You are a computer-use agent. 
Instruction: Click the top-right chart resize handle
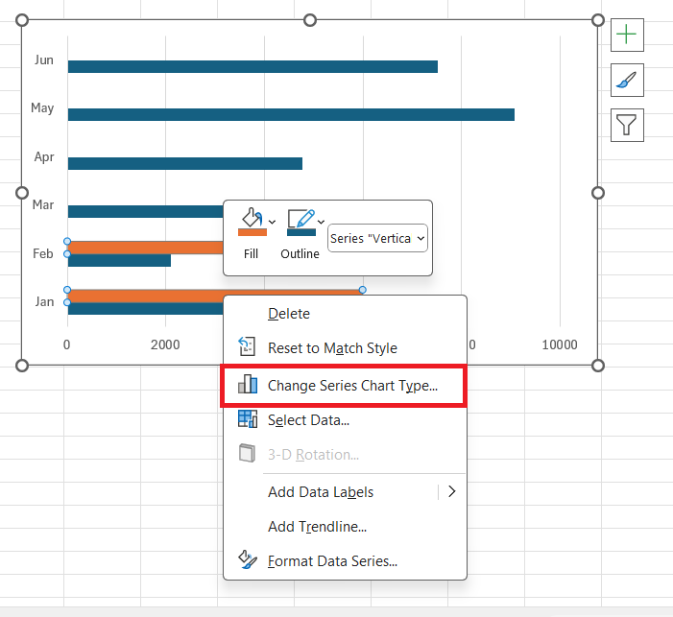pos(598,20)
